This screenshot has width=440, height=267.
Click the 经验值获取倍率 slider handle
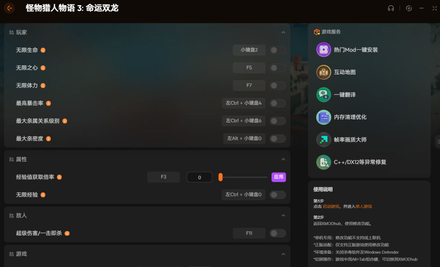pos(220,177)
